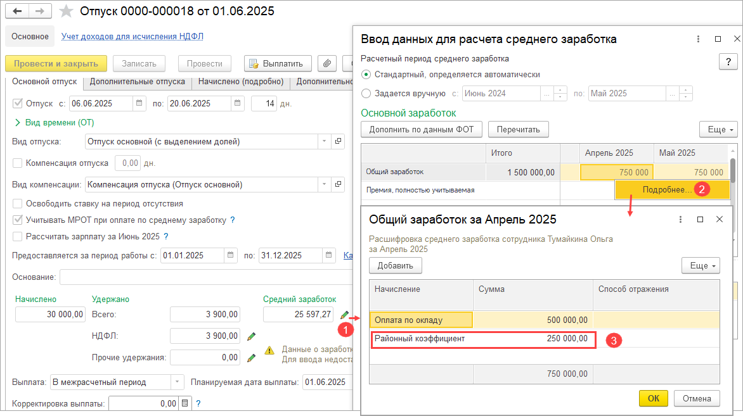Screen dimensions: 743x416
Task: Open the Вид отпуска dropdown list
Action: pos(324,141)
